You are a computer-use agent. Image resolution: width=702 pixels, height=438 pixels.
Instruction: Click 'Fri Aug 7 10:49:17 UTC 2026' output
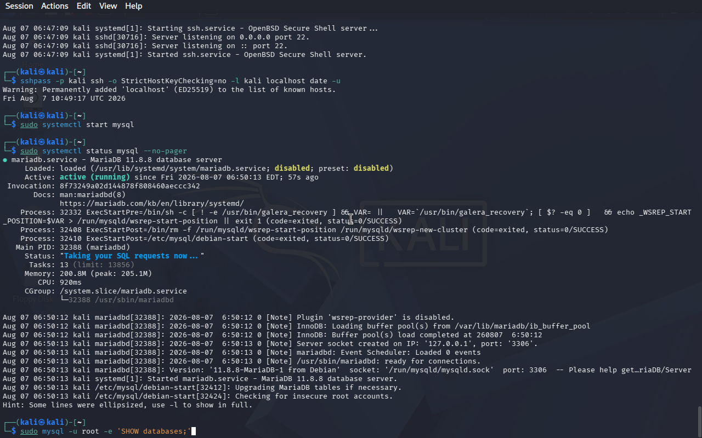[64, 99]
